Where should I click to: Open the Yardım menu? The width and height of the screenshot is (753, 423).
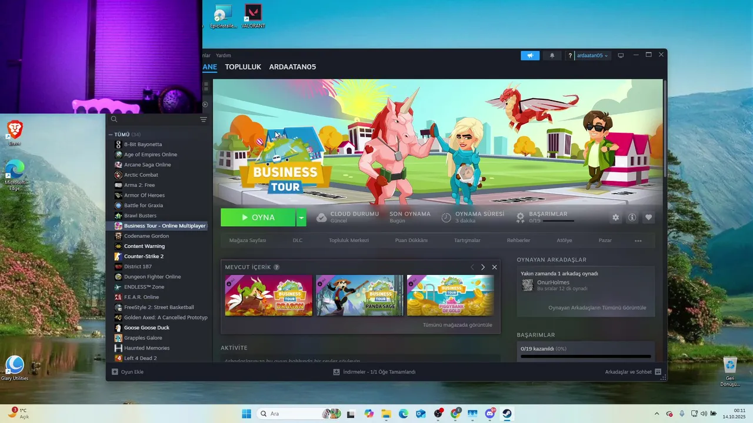point(224,55)
